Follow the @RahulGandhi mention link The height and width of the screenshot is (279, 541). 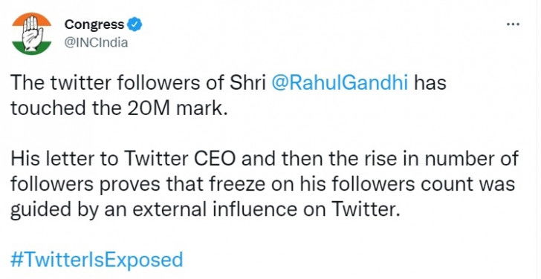340,84
